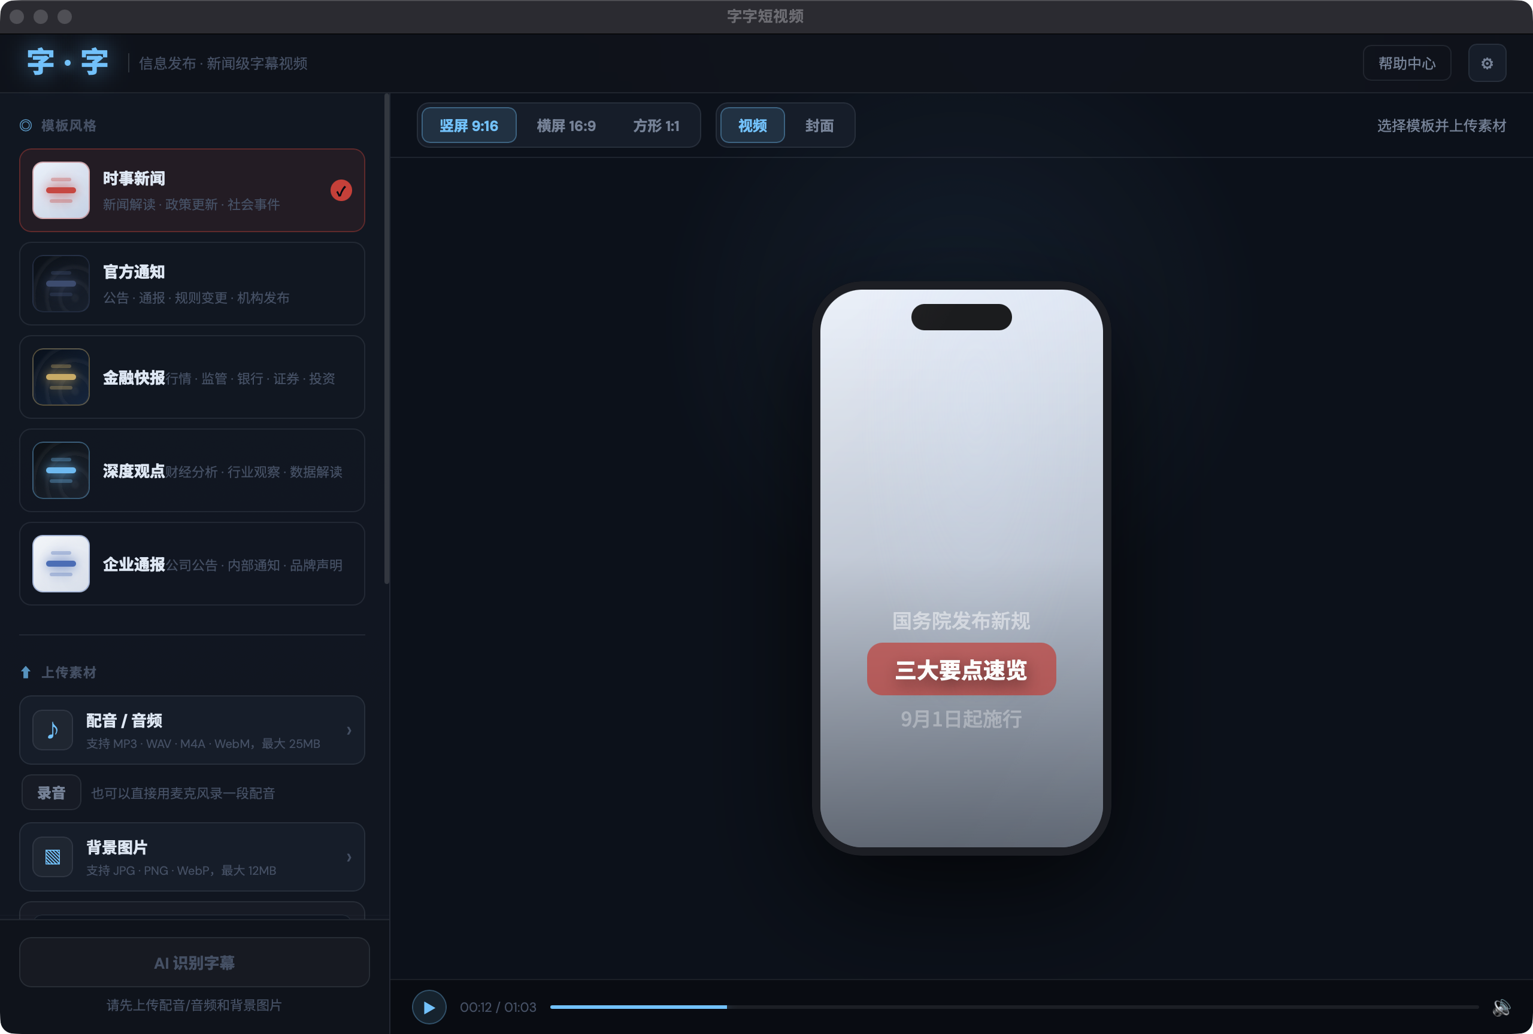
Task: Click 支持 JPG · PNG · WebP format hint
Action: (181, 871)
